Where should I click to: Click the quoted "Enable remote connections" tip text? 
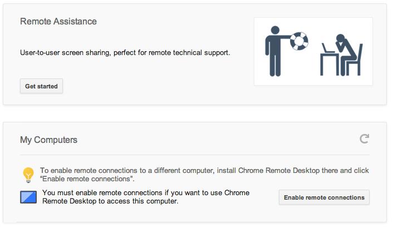tap(87, 179)
